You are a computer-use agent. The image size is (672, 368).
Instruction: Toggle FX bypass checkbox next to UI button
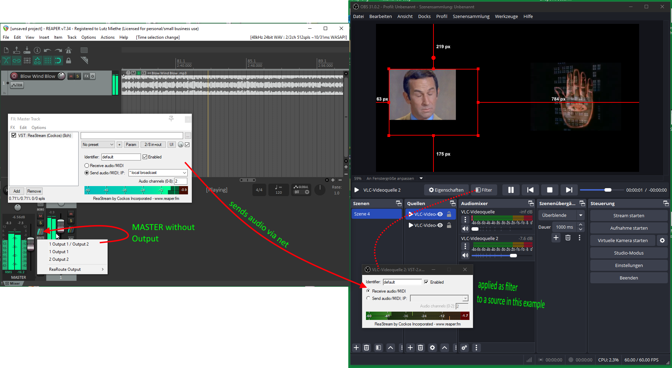pyautogui.click(x=187, y=145)
